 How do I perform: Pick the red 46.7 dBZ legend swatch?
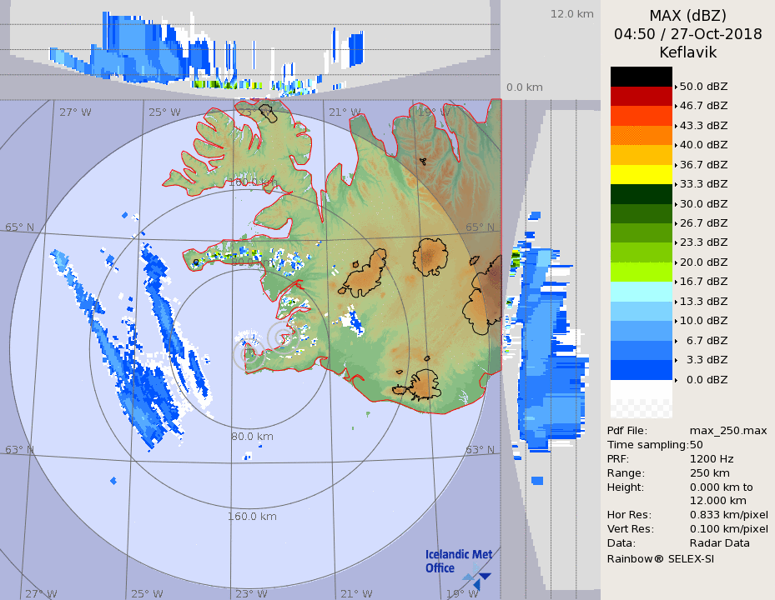(641, 97)
